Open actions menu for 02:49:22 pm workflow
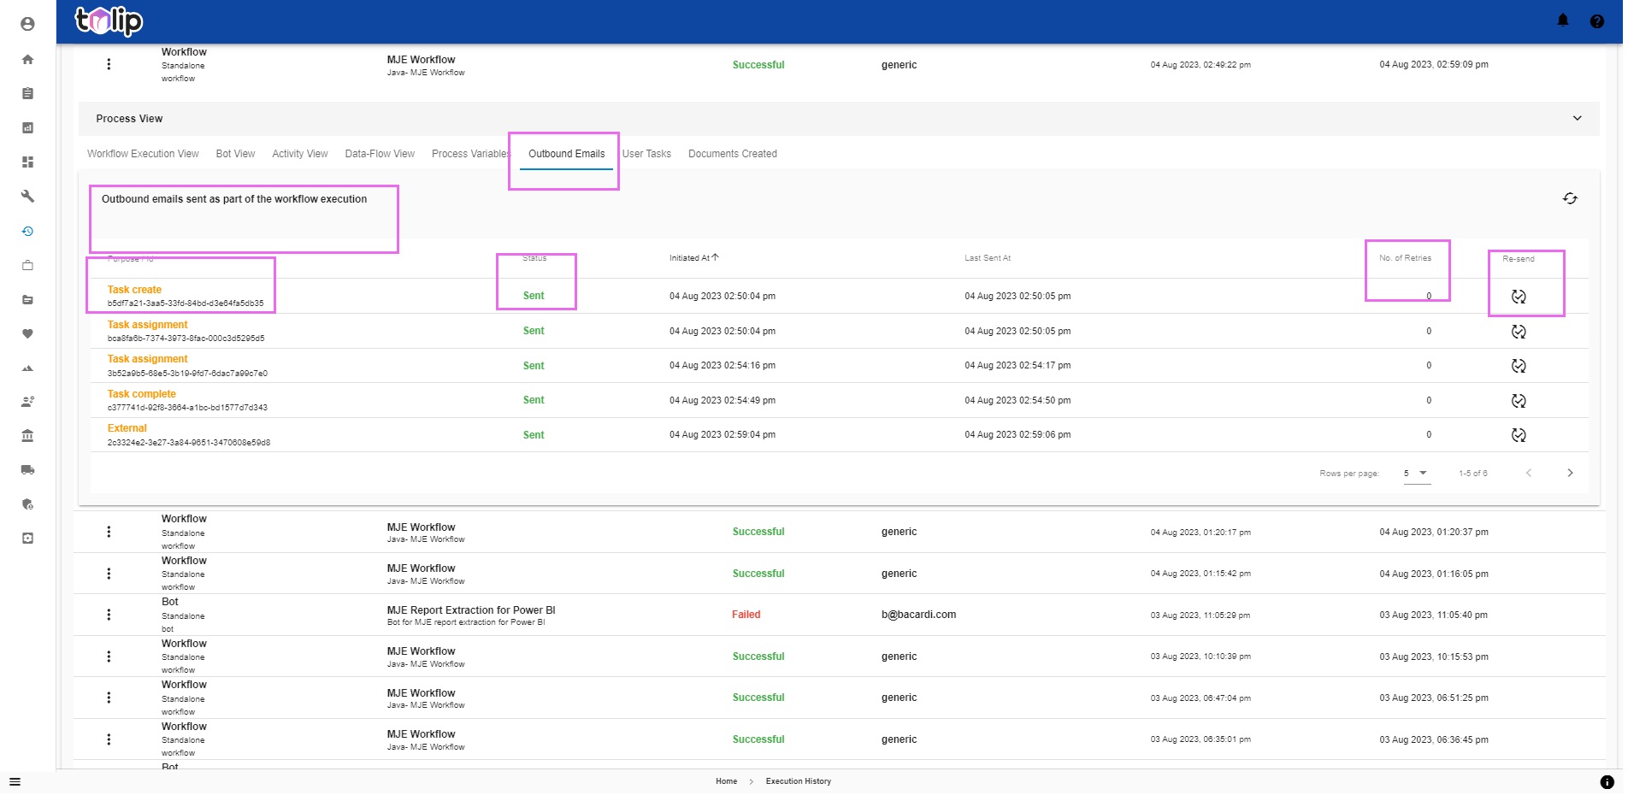This screenshot has width=1628, height=795. [x=109, y=64]
